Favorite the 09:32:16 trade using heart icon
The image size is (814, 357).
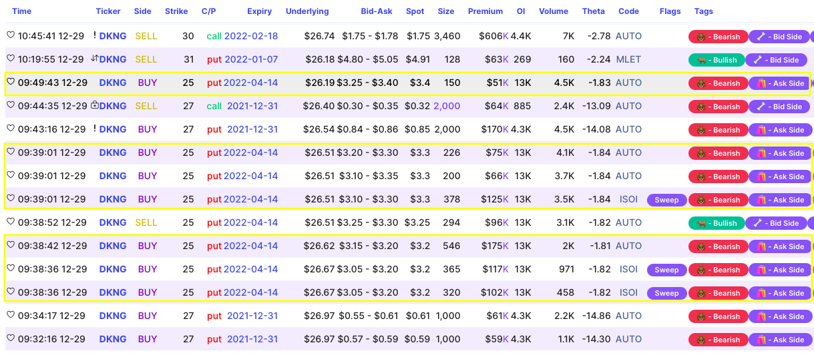10,338
